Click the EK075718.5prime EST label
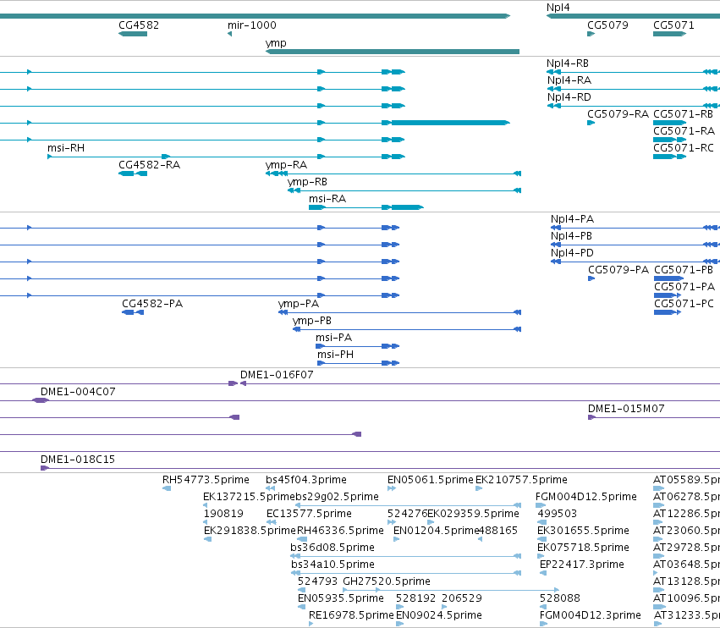Screen dimensions: 720x628 583,548
